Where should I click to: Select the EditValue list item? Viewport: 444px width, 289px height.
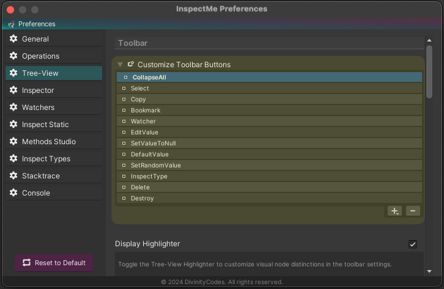point(269,132)
